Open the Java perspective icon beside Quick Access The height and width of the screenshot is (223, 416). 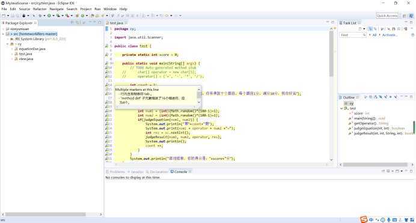click(x=411, y=16)
